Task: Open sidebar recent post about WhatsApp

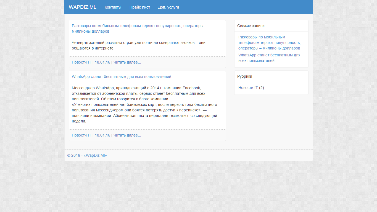Action: (269, 58)
